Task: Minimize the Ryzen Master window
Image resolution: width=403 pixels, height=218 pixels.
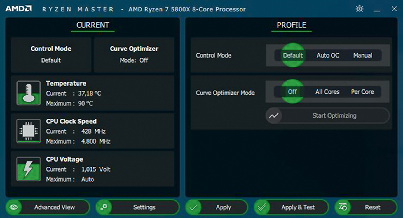Action: coord(377,10)
